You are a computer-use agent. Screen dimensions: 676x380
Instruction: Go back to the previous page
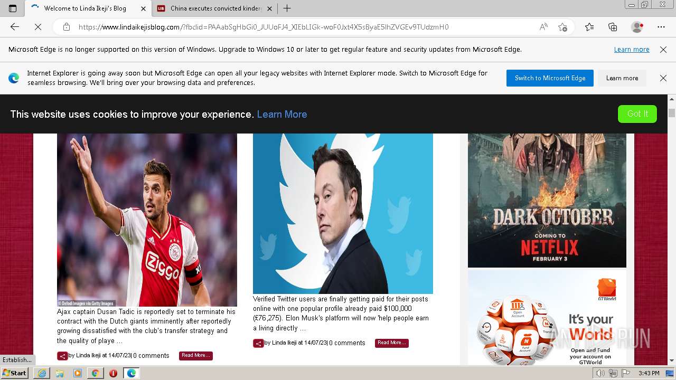[x=15, y=27]
